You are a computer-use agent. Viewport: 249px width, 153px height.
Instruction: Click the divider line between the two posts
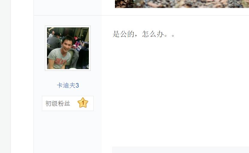pyautogui.click(x=141, y=15)
